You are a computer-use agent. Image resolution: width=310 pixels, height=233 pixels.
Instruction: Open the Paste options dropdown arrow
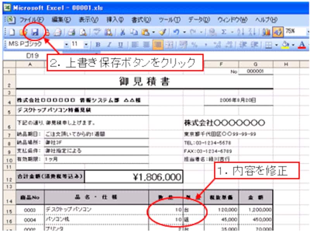click(153, 32)
